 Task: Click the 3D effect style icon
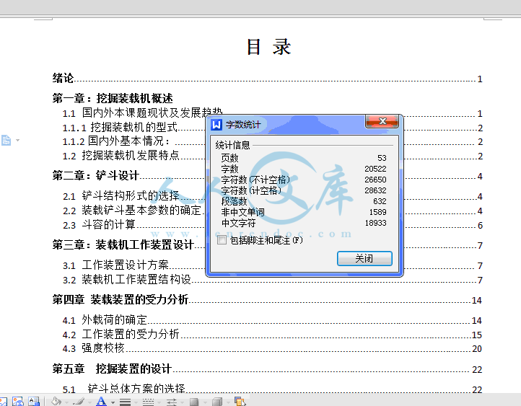217,402
